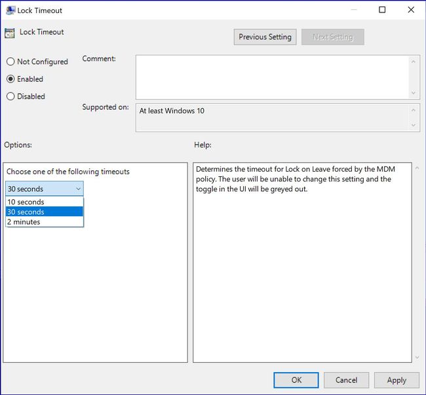This screenshot has width=426, height=395.
Task: Confirm settings with OK button
Action: (x=296, y=380)
